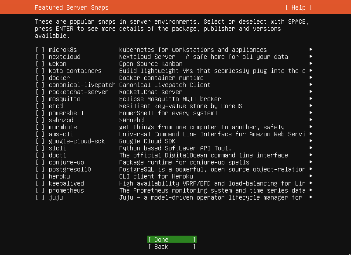Click the Done button
The image size is (351, 255).
pyautogui.click(x=172, y=240)
